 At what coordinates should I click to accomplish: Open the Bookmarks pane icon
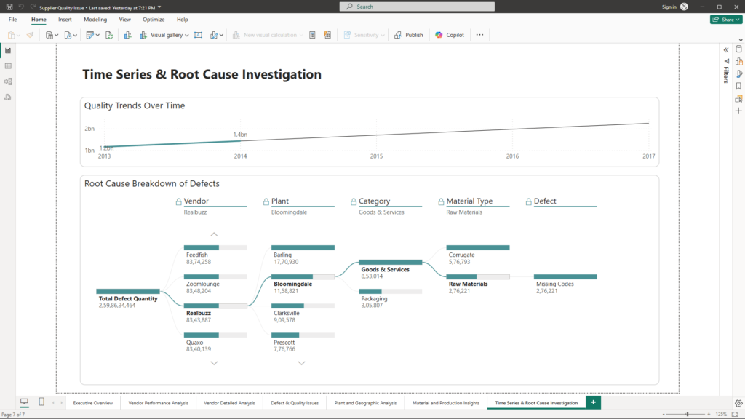pos(738,86)
